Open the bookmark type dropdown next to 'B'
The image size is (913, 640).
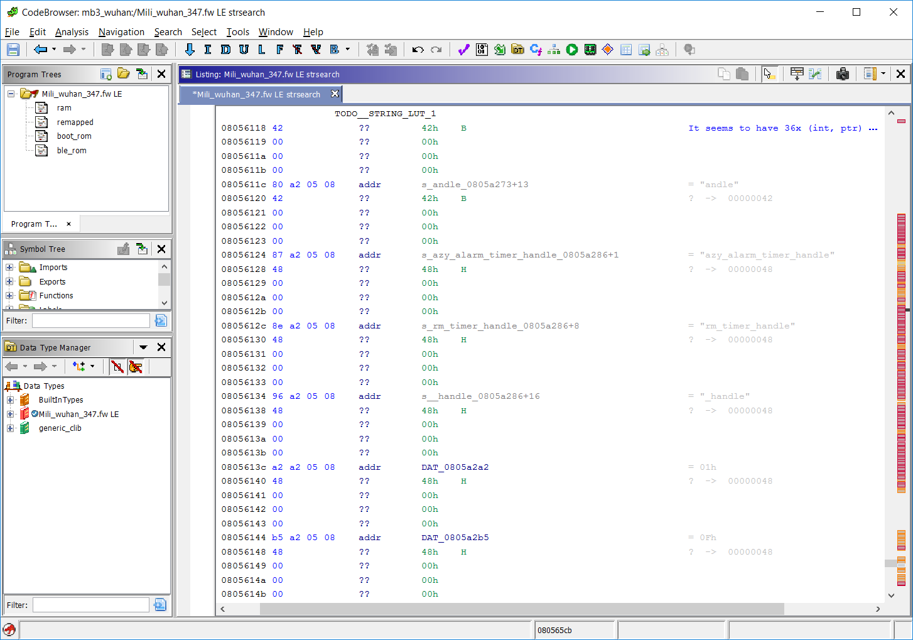(347, 50)
